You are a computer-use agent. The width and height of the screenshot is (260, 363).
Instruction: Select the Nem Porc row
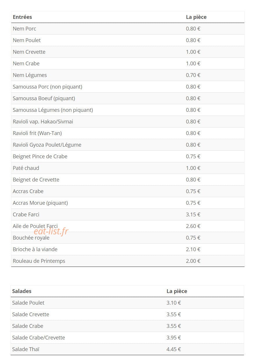pos(128,29)
